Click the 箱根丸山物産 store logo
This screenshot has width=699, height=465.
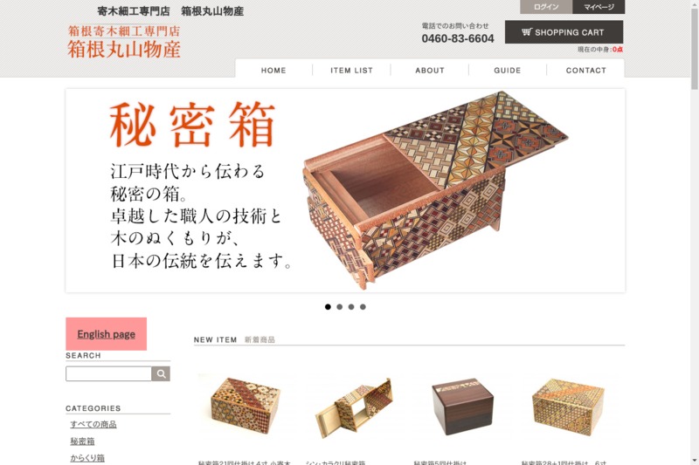pos(124,42)
